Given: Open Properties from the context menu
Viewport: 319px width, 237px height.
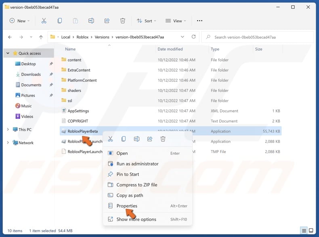Looking at the screenshot, I should click(147, 206).
